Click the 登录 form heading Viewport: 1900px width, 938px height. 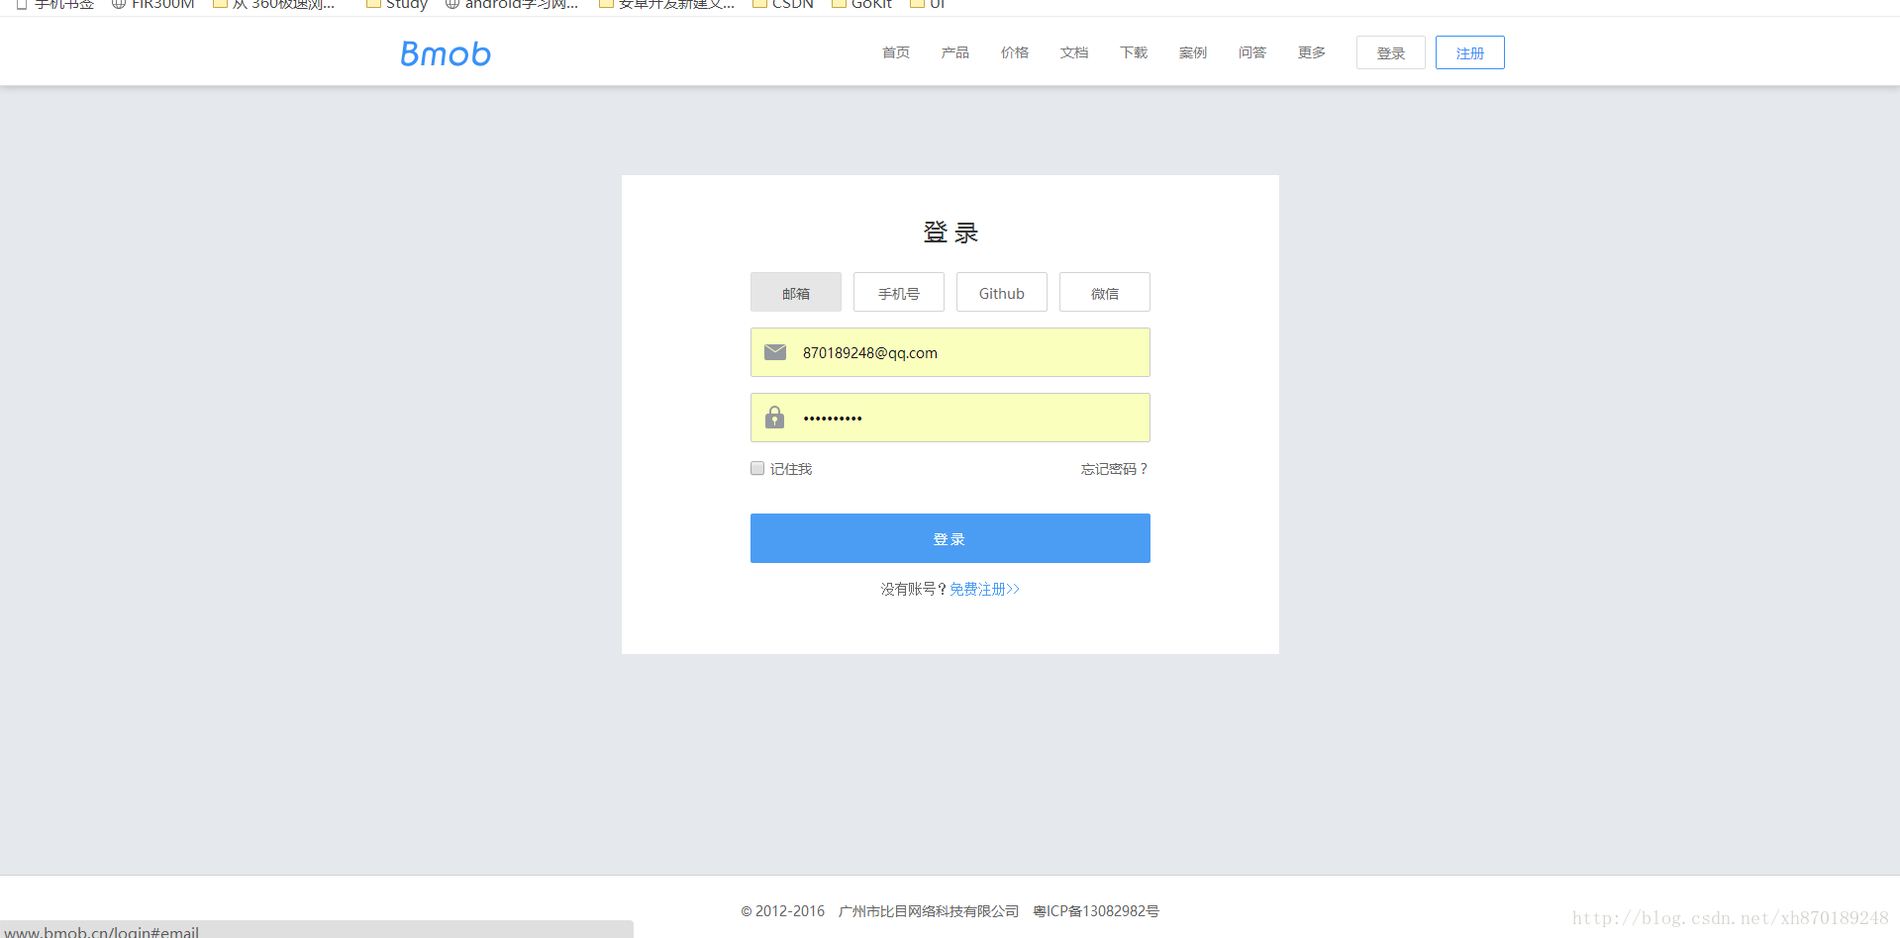pos(950,233)
